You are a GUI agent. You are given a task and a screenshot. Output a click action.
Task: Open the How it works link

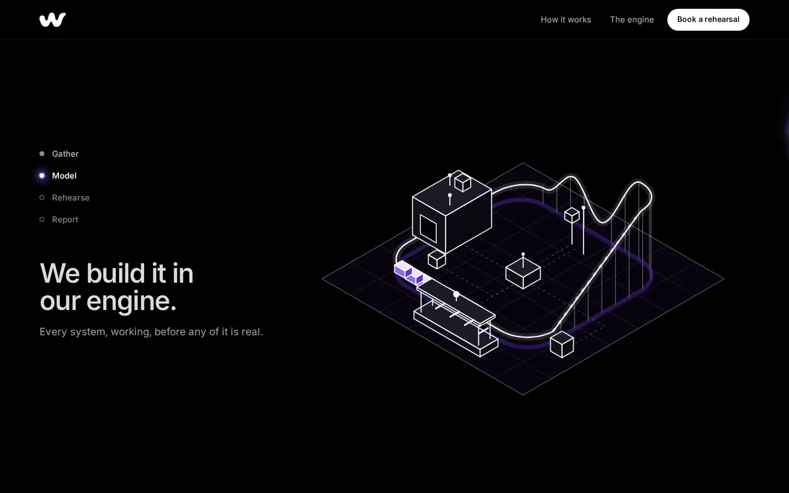[565, 20]
